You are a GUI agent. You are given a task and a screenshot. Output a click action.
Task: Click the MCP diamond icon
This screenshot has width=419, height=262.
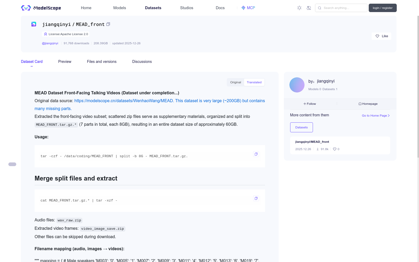[x=243, y=8]
